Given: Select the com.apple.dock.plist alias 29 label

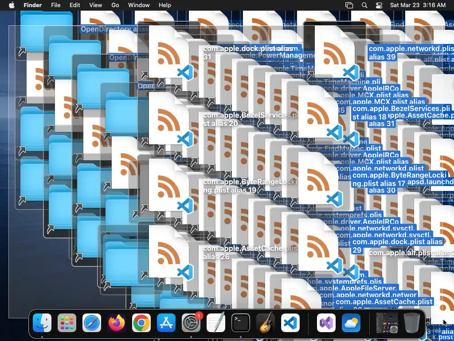Looking at the screenshot, I should (397, 246).
